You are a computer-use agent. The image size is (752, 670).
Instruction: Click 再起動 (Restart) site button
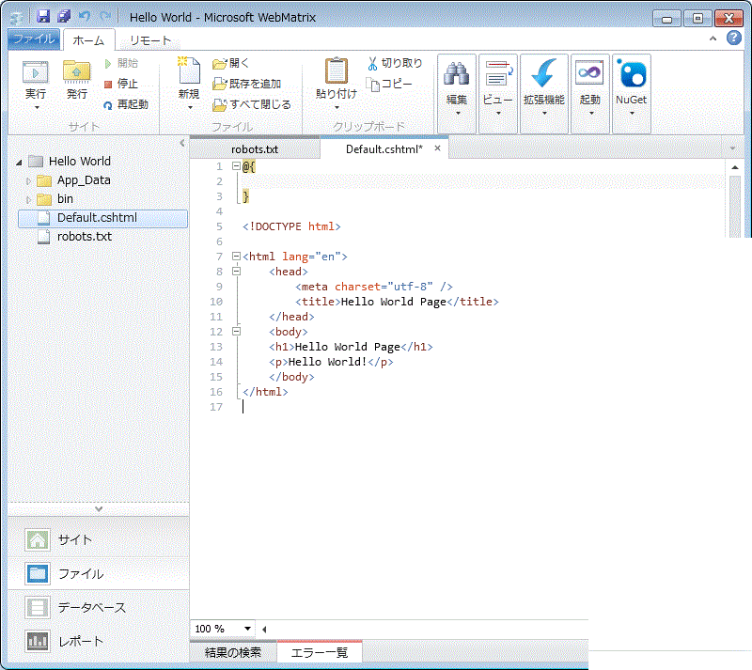(x=126, y=104)
